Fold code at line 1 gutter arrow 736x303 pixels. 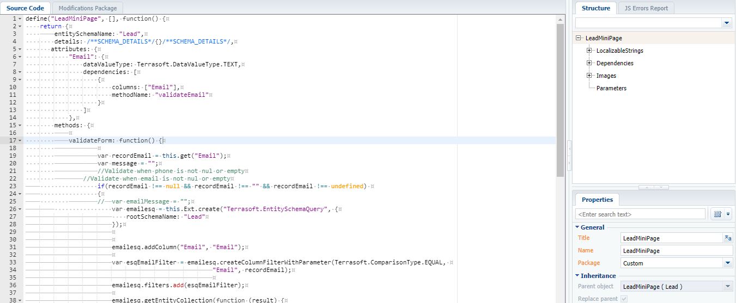20,18
